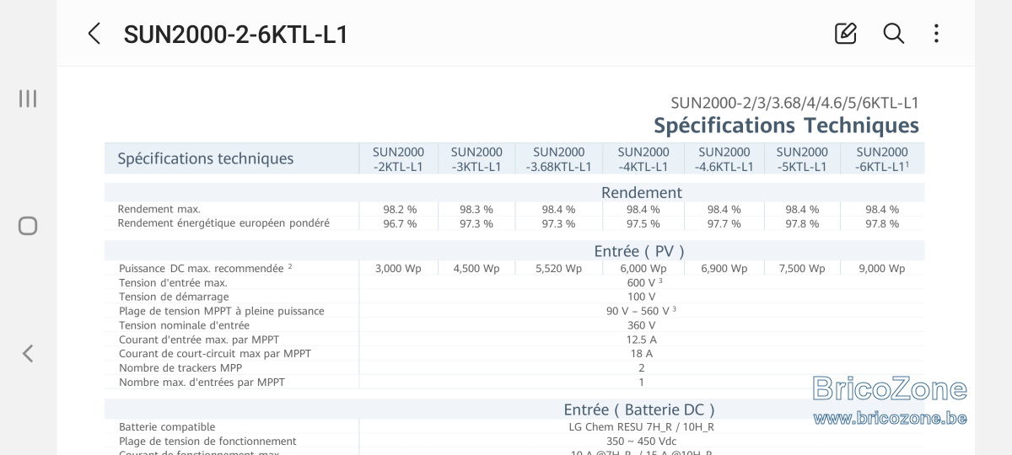This screenshot has height=455, width=1012.
Task: Select the document title SUN2000-2-6KTL-L1
Action: point(235,35)
